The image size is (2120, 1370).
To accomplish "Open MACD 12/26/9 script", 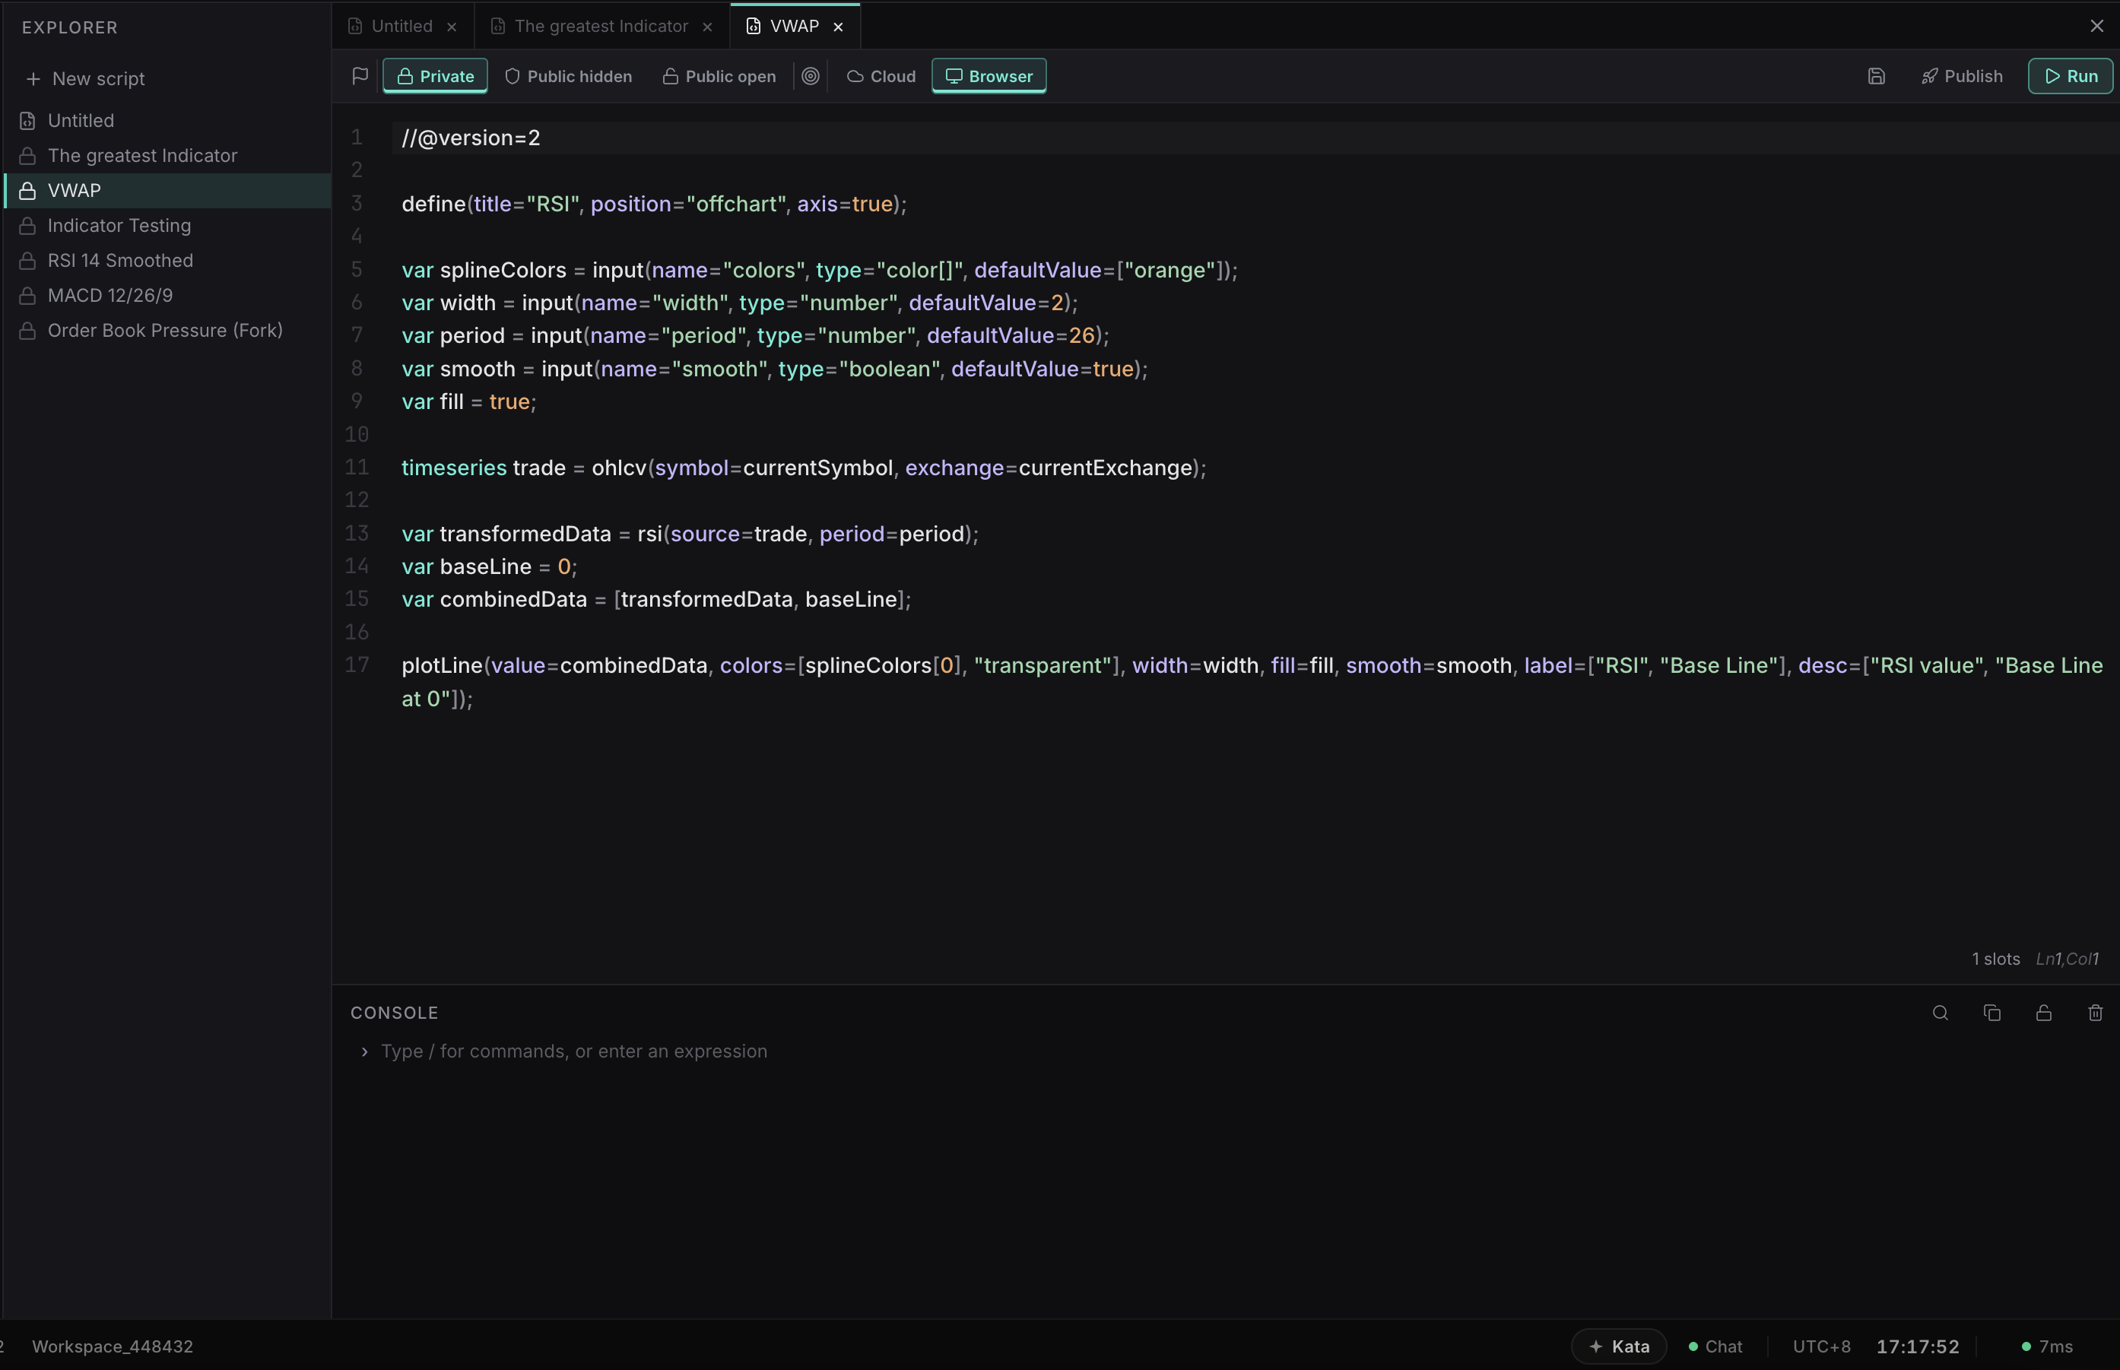I will coord(167,295).
